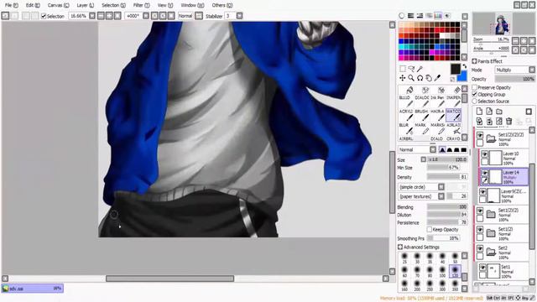Create a new linework layer
Image resolution: width=537 pixels, height=302 pixels.
click(x=489, y=112)
